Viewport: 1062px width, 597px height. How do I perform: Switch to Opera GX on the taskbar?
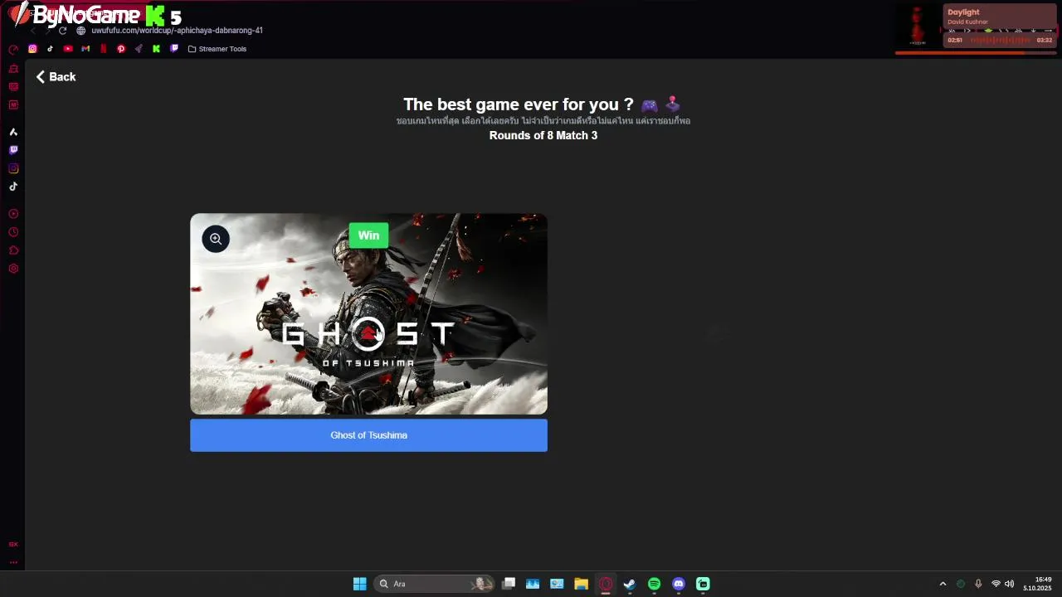click(x=606, y=584)
